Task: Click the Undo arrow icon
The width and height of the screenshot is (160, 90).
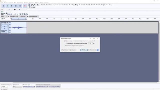Action: coord(14,14)
